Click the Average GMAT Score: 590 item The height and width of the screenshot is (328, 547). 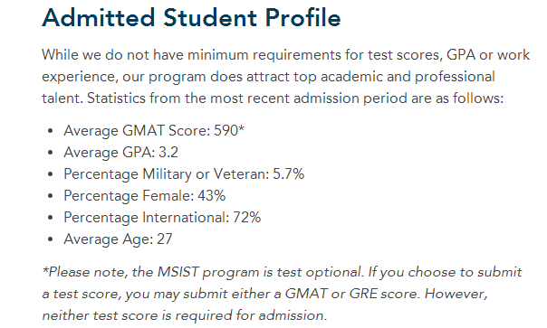154,131
